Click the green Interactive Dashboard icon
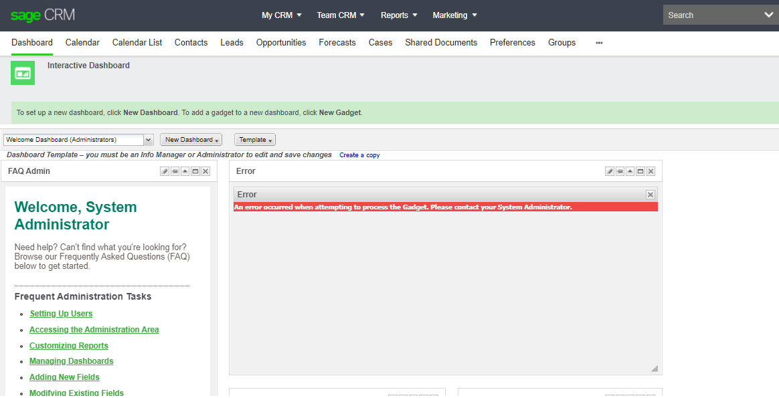This screenshot has width=779, height=398. click(23, 73)
